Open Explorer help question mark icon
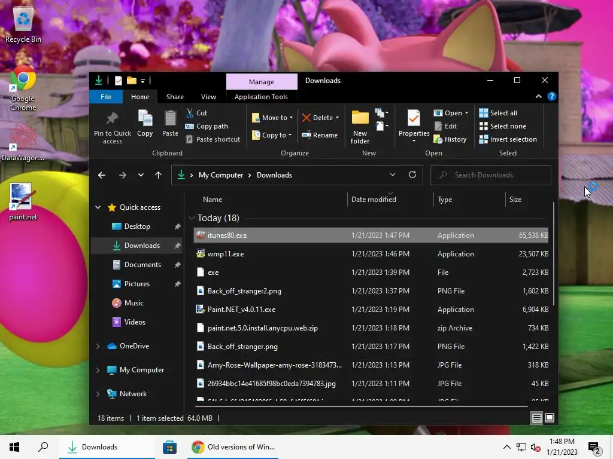613x459 pixels. click(551, 96)
